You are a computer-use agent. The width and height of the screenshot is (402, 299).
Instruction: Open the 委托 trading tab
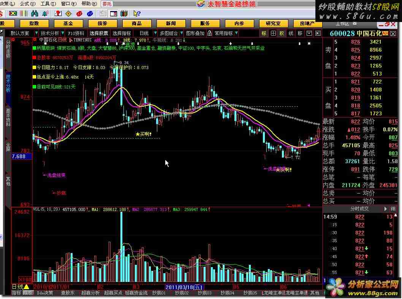pyautogui.click(x=107, y=4)
